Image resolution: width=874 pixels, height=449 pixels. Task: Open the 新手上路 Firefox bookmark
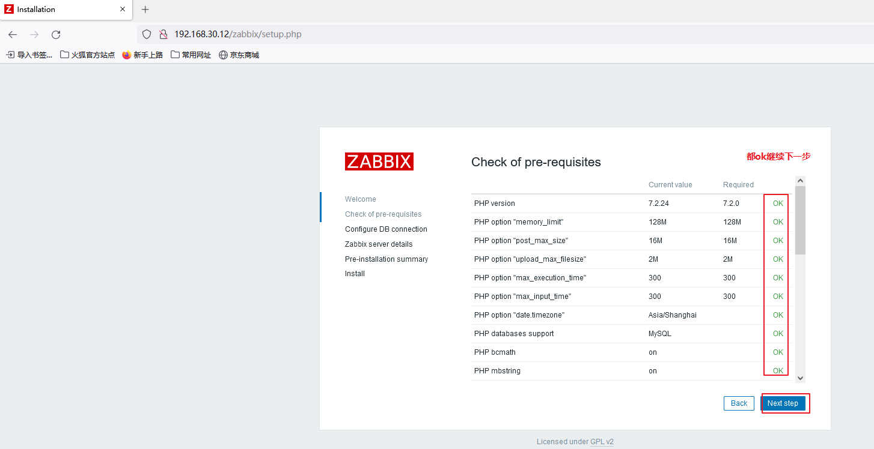click(x=142, y=55)
